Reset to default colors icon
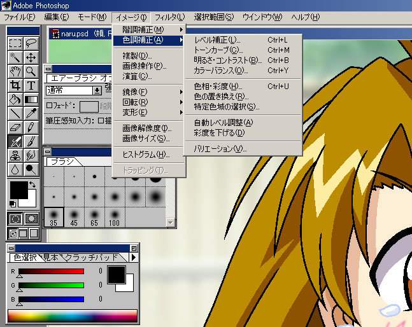The width and height of the screenshot is (412, 327). [12, 204]
